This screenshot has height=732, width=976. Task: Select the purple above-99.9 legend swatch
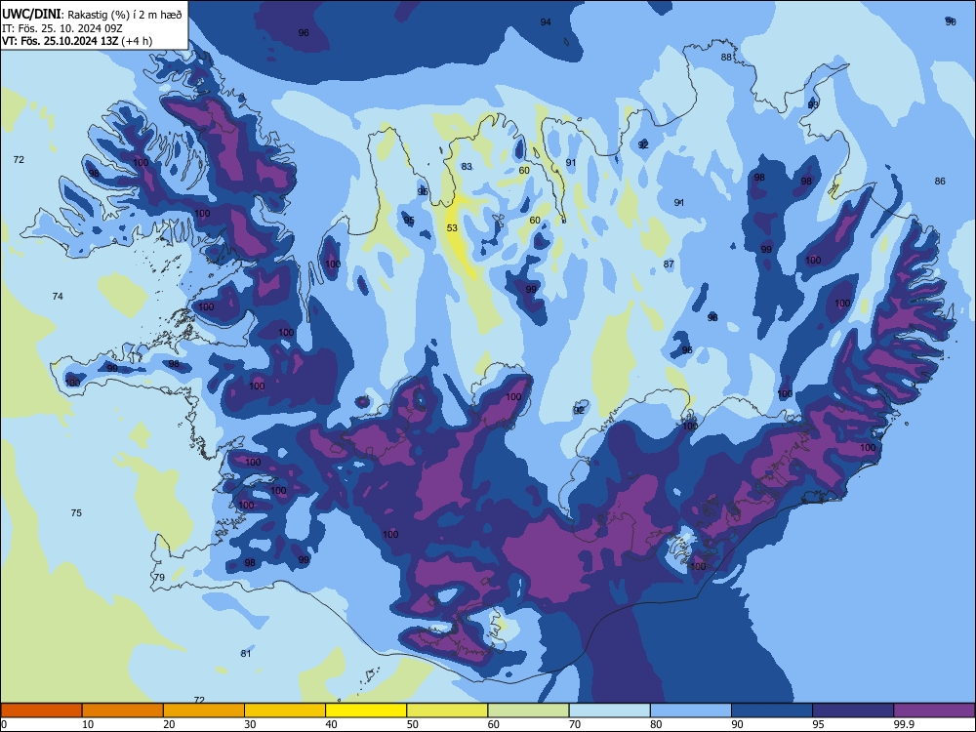tap(934, 711)
